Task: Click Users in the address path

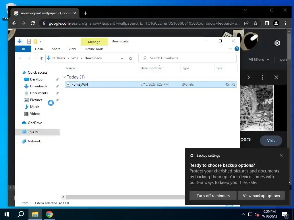Action: (61, 58)
